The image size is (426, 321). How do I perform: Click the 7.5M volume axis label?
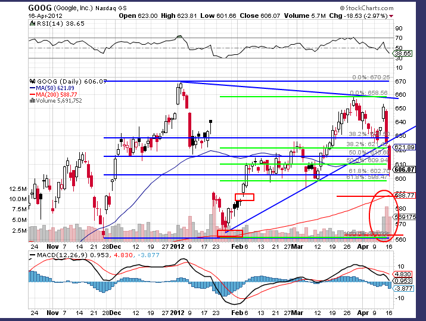pos(19,209)
